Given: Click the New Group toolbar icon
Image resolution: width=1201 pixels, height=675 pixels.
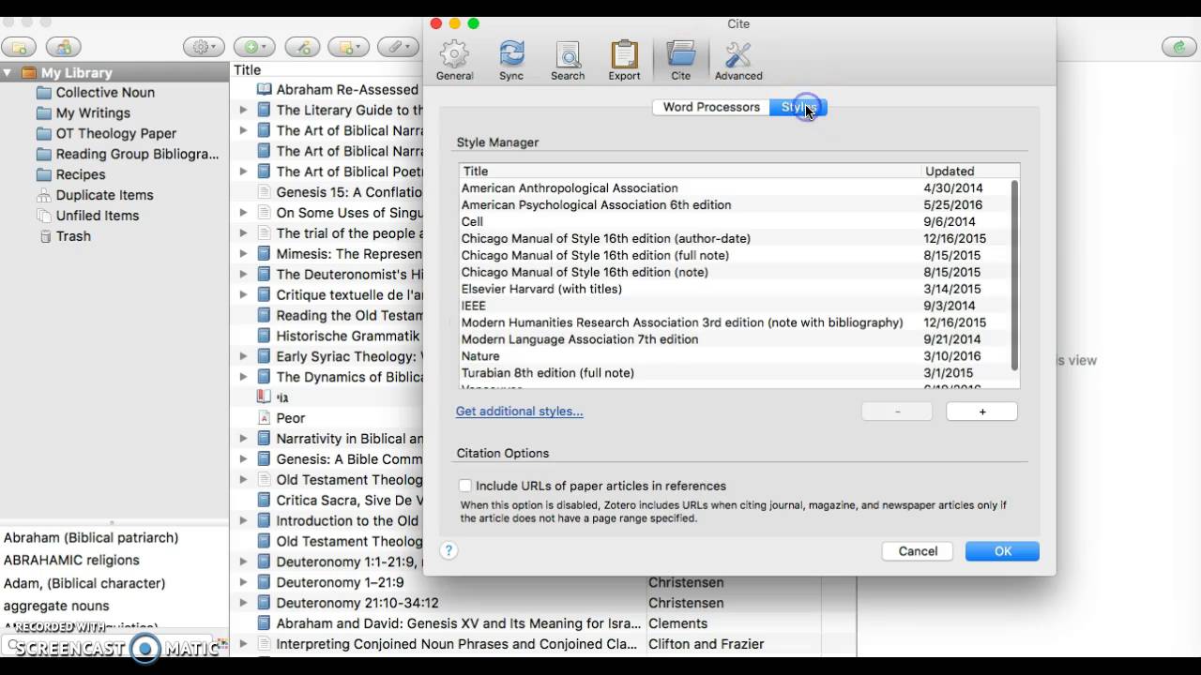Looking at the screenshot, I should click(x=64, y=47).
